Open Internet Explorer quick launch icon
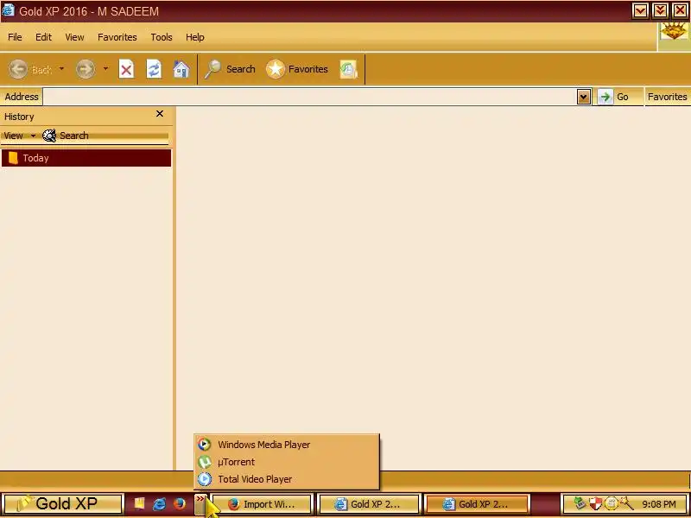The width and height of the screenshot is (691, 518). pyautogui.click(x=159, y=503)
